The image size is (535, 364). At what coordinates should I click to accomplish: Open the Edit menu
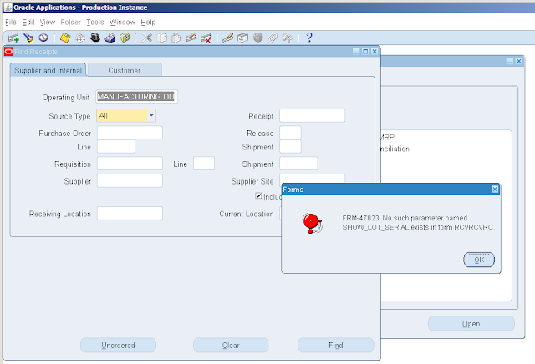pos(28,23)
